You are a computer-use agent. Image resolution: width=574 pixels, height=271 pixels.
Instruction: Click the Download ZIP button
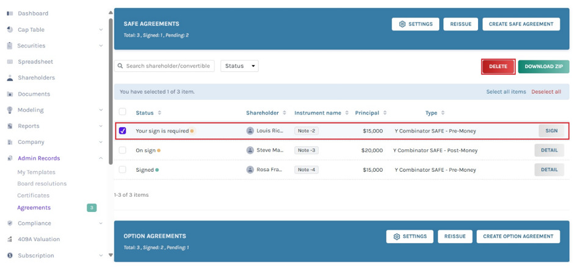pos(543,66)
